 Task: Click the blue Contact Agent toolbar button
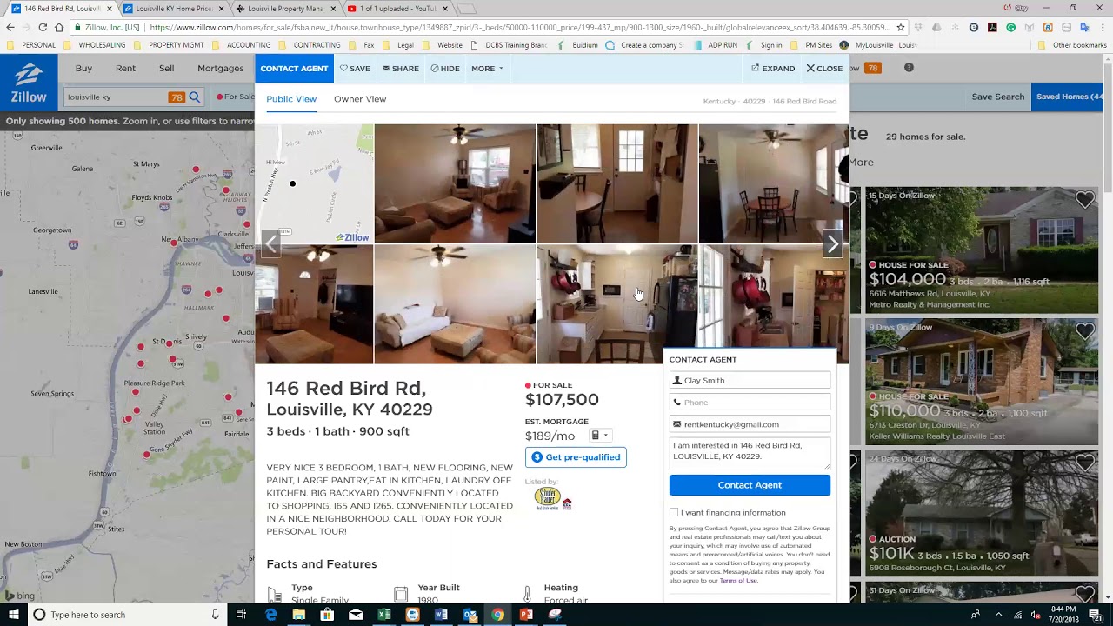point(294,68)
